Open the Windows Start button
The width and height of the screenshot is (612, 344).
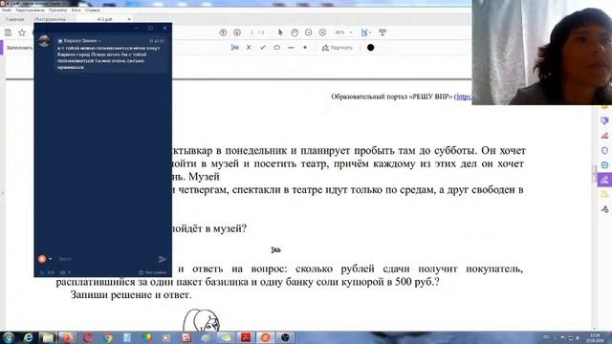(9, 337)
